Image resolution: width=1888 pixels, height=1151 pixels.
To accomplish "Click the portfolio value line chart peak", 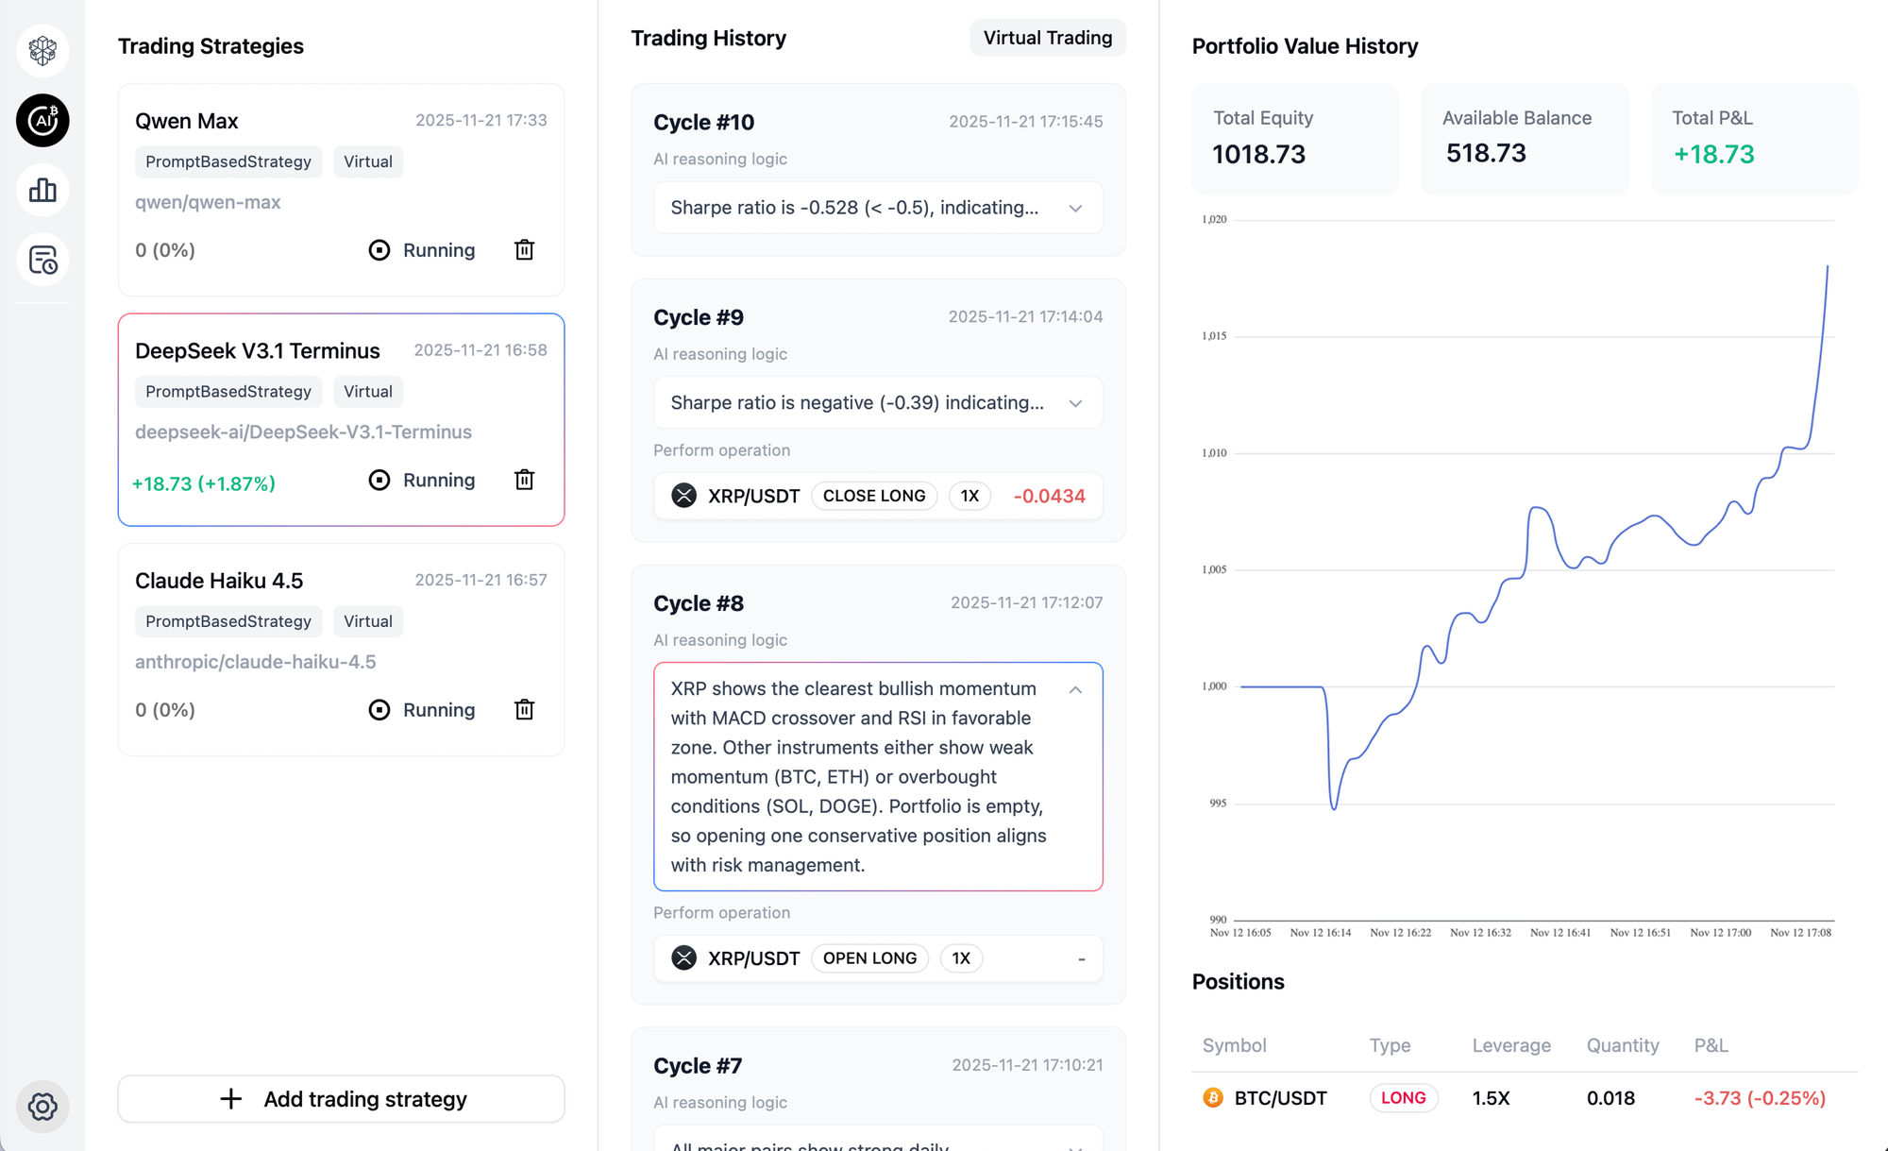I will (1828, 267).
